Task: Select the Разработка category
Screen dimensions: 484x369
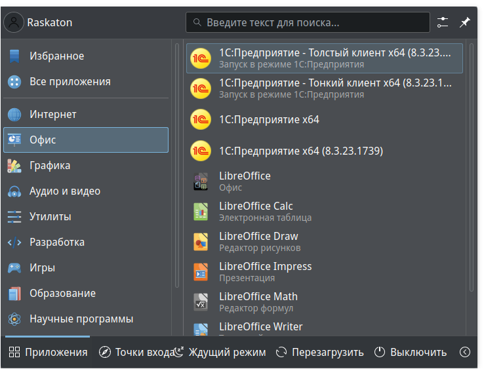Action: [x=86, y=243]
